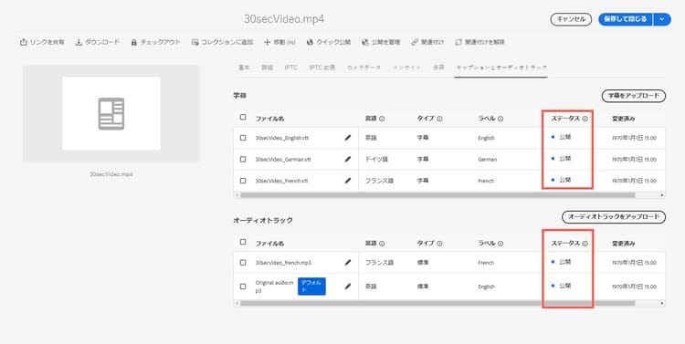Click the relate (関連付け) link icon
Screen dimensions: 685x344
point(415,42)
